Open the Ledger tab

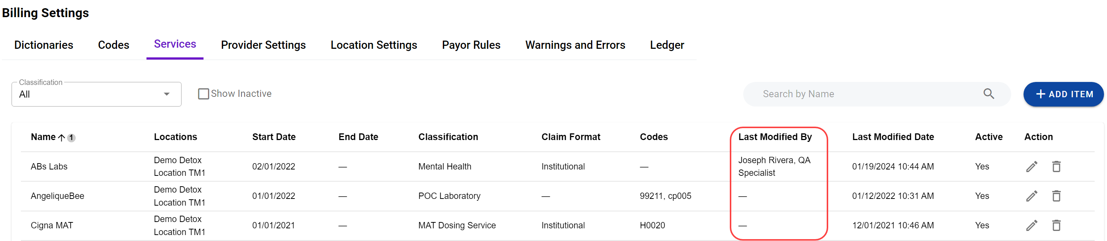[666, 45]
